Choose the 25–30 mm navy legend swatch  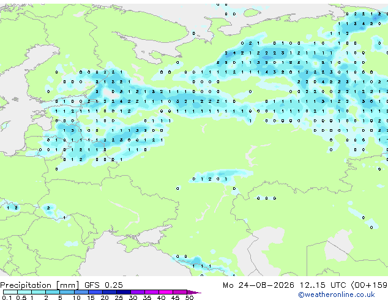click(123, 292)
